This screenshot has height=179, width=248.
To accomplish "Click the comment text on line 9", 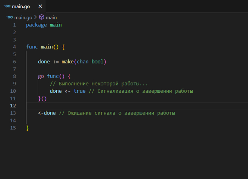I will click(98, 84).
